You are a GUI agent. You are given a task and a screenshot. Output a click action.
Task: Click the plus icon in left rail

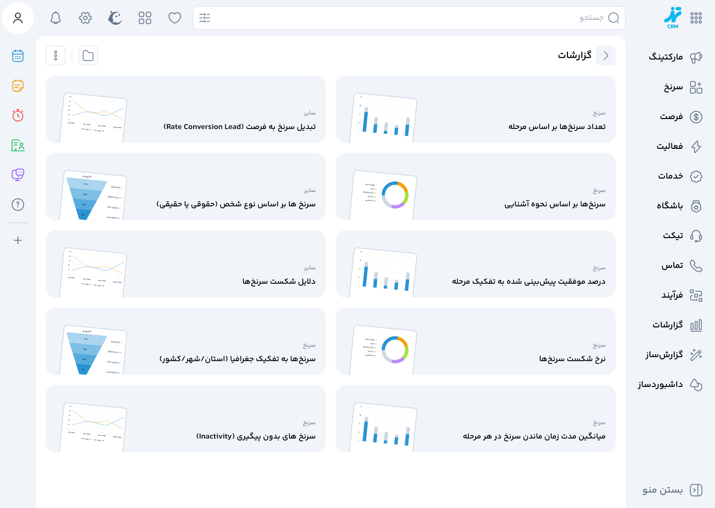tap(18, 240)
